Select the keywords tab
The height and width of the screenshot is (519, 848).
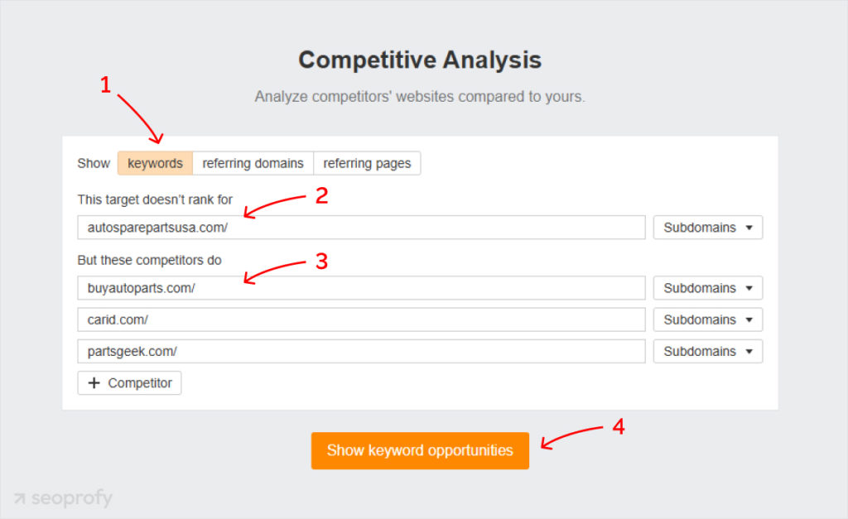[x=155, y=163]
